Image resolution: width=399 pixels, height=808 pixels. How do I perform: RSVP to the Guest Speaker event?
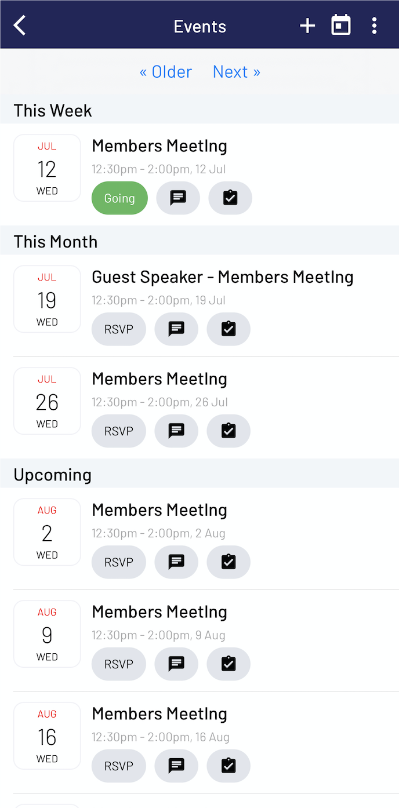coord(119,329)
